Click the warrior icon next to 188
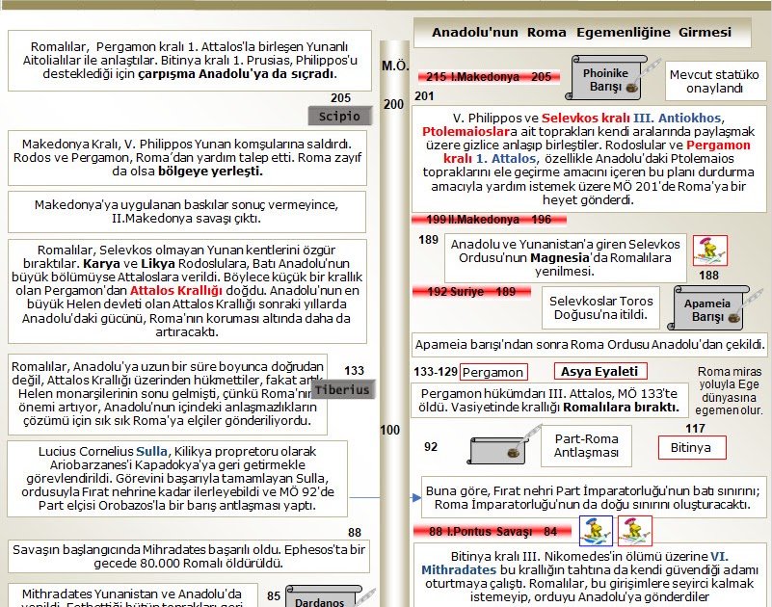Image resolution: width=772 pixels, height=607 pixels. coord(710,251)
